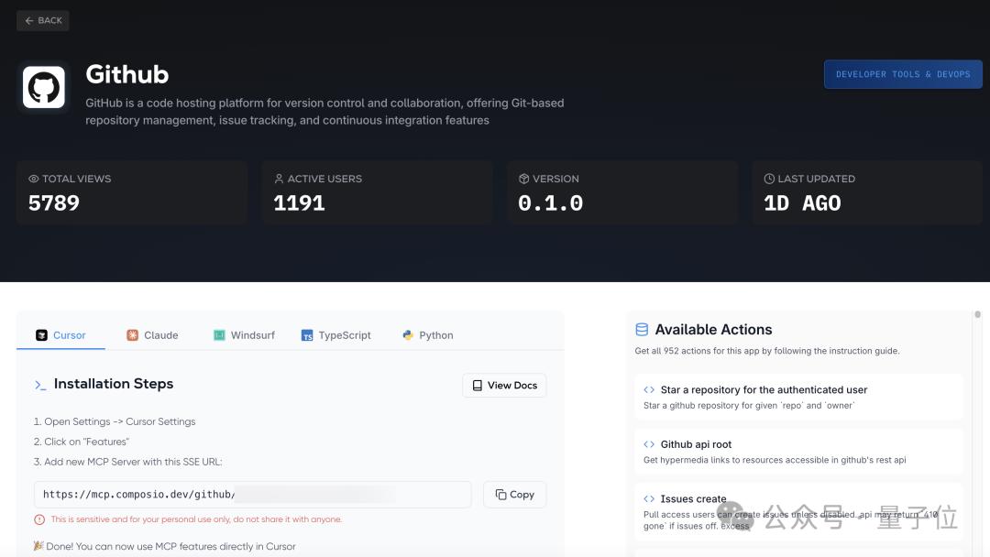Open the Windsurf tab
The width and height of the screenshot is (990, 557).
pyautogui.click(x=244, y=335)
